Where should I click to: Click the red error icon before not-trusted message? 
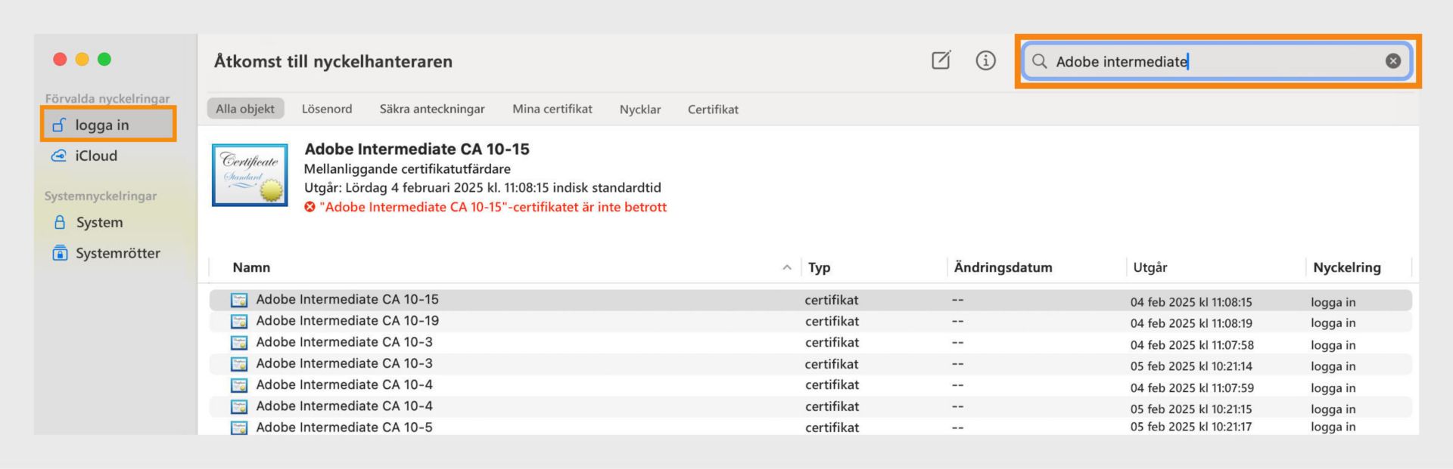tap(310, 207)
